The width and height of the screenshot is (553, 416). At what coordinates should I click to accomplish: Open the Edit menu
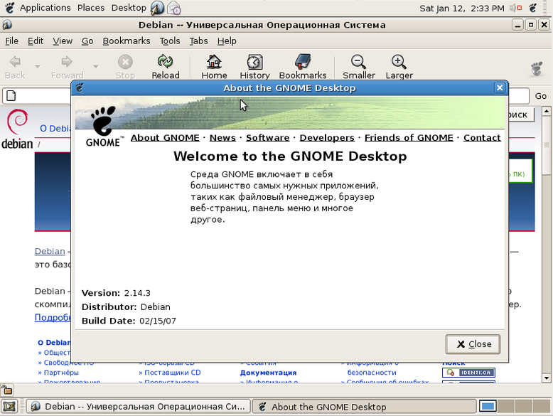(36, 41)
